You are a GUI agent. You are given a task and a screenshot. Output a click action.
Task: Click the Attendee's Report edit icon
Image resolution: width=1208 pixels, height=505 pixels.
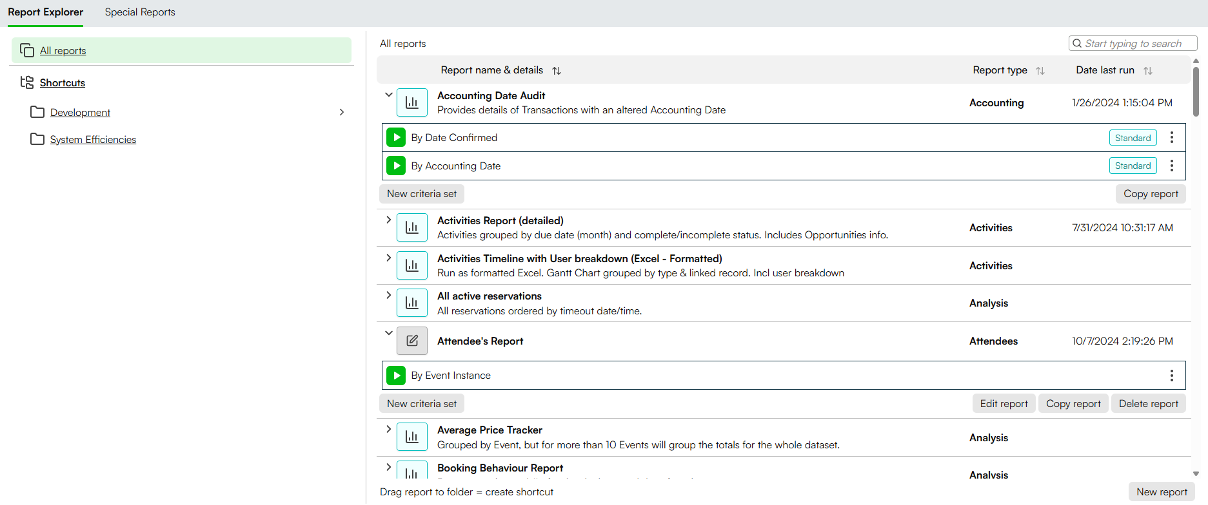[x=412, y=341]
